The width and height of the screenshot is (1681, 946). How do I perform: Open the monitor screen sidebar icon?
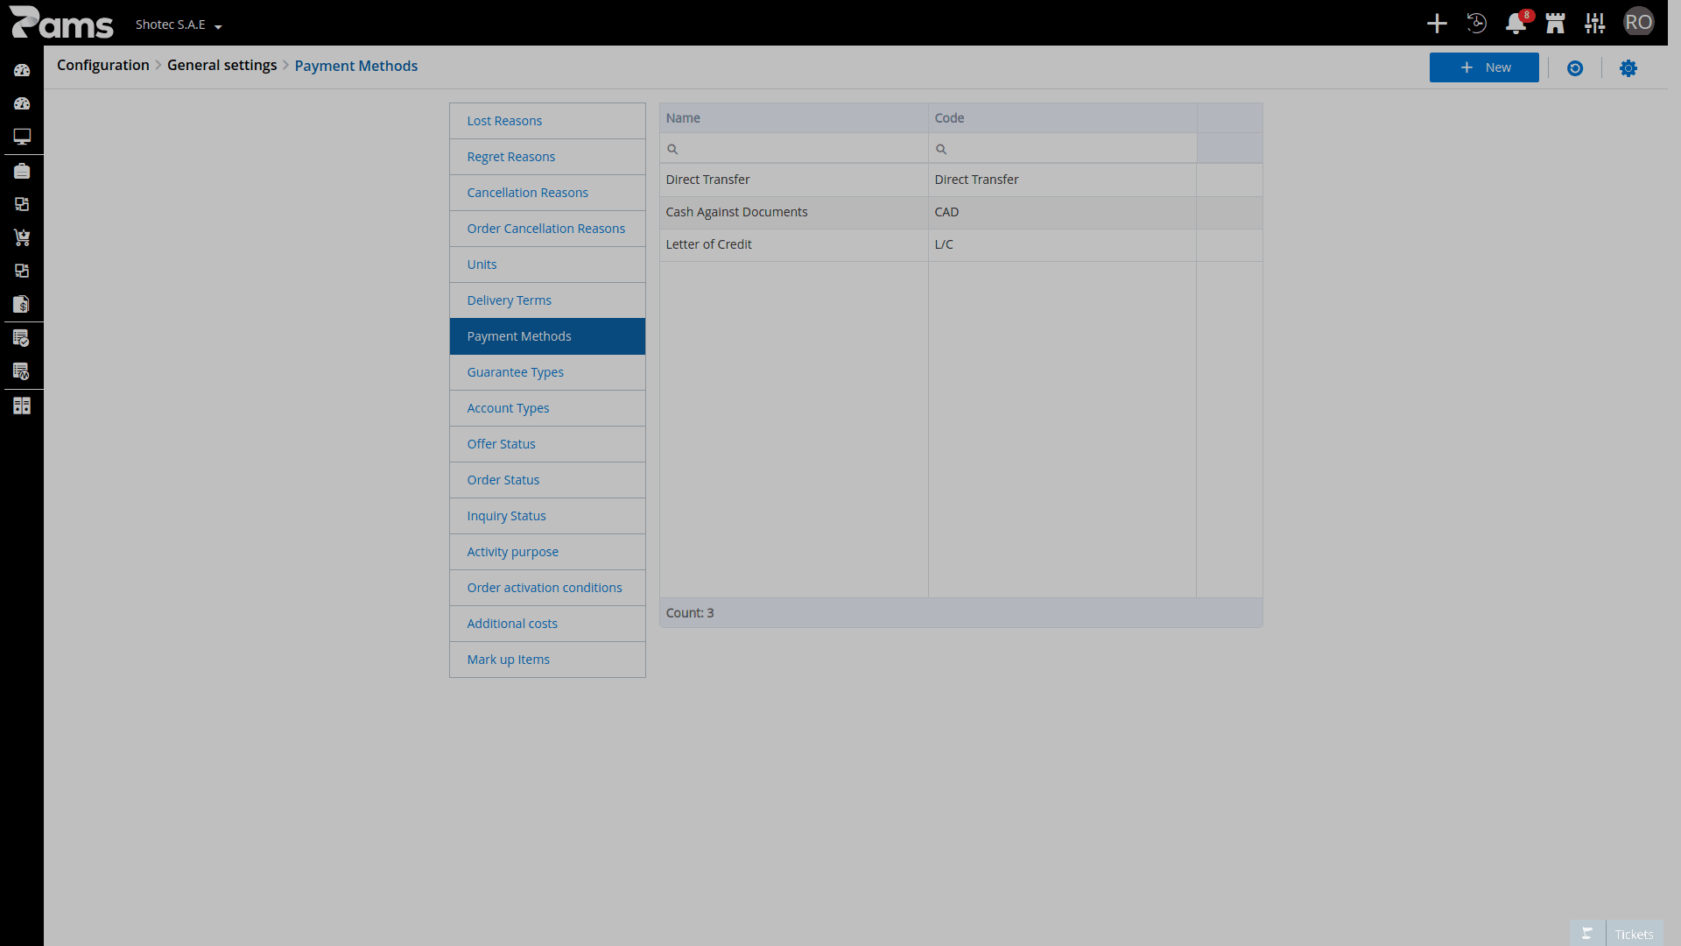tap(22, 137)
